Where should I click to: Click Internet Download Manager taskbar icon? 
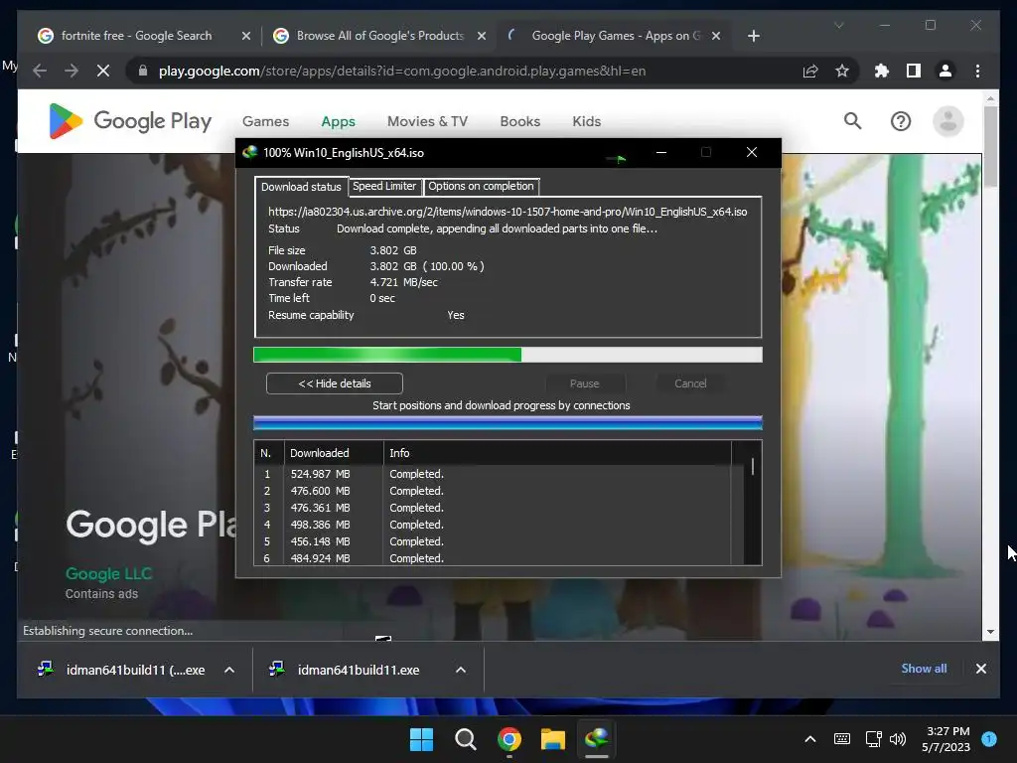click(597, 738)
